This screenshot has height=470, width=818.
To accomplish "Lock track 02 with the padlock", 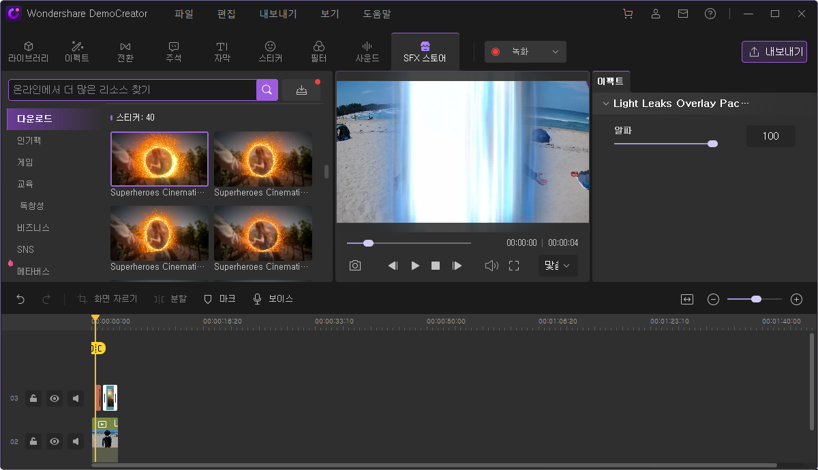I will coord(33,441).
